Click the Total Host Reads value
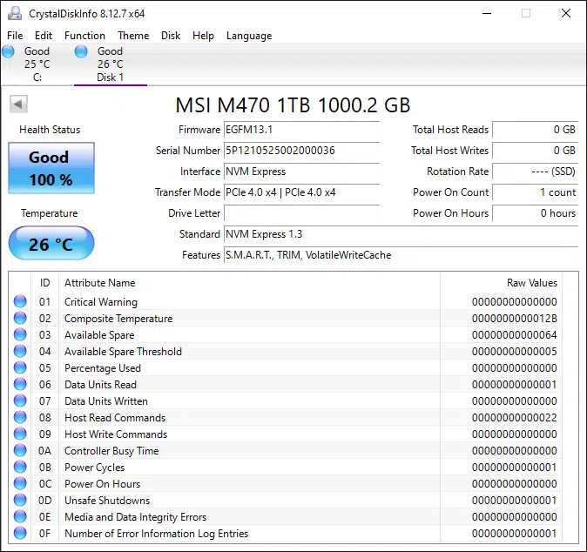 point(536,130)
